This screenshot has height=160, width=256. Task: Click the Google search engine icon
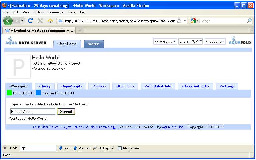tap(193, 21)
